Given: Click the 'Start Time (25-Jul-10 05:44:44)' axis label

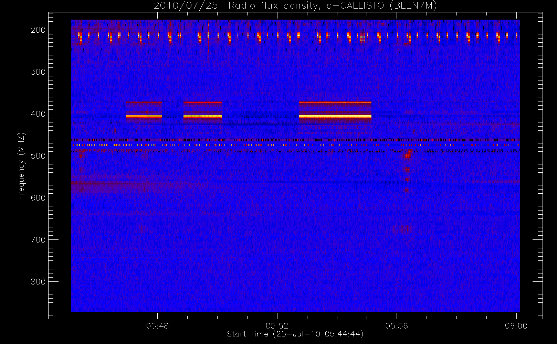Looking at the screenshot, I should (x=295, y=334).
